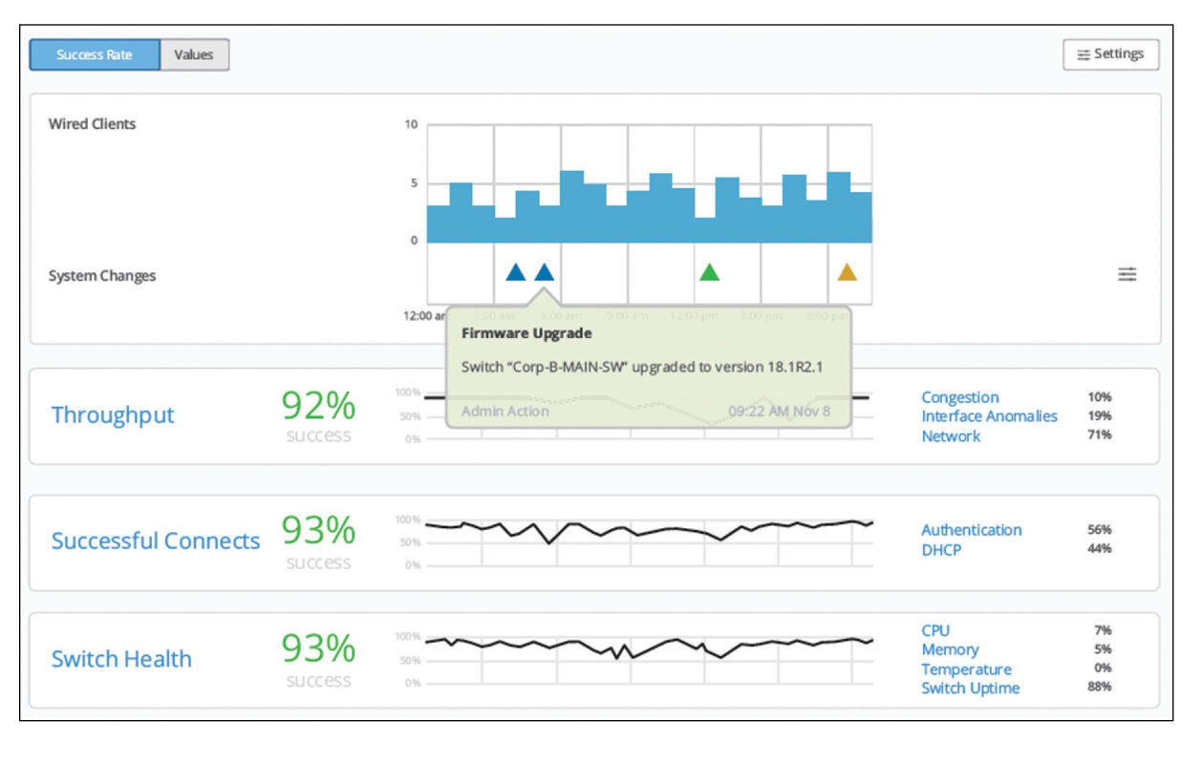Click the green system change marker
This screenshot has height=764, width=1203.
pyautogui.click(x=710, y=272)
